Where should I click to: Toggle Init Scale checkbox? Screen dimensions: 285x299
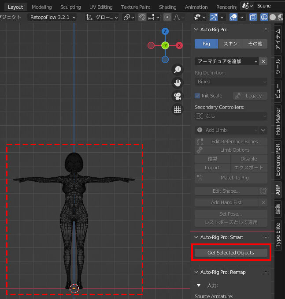(x=197, y=96)
